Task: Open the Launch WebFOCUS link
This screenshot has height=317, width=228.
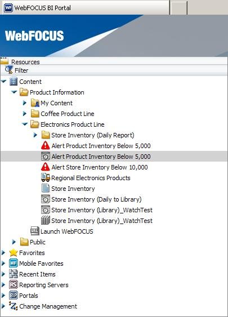Action: tap(66, 231)
